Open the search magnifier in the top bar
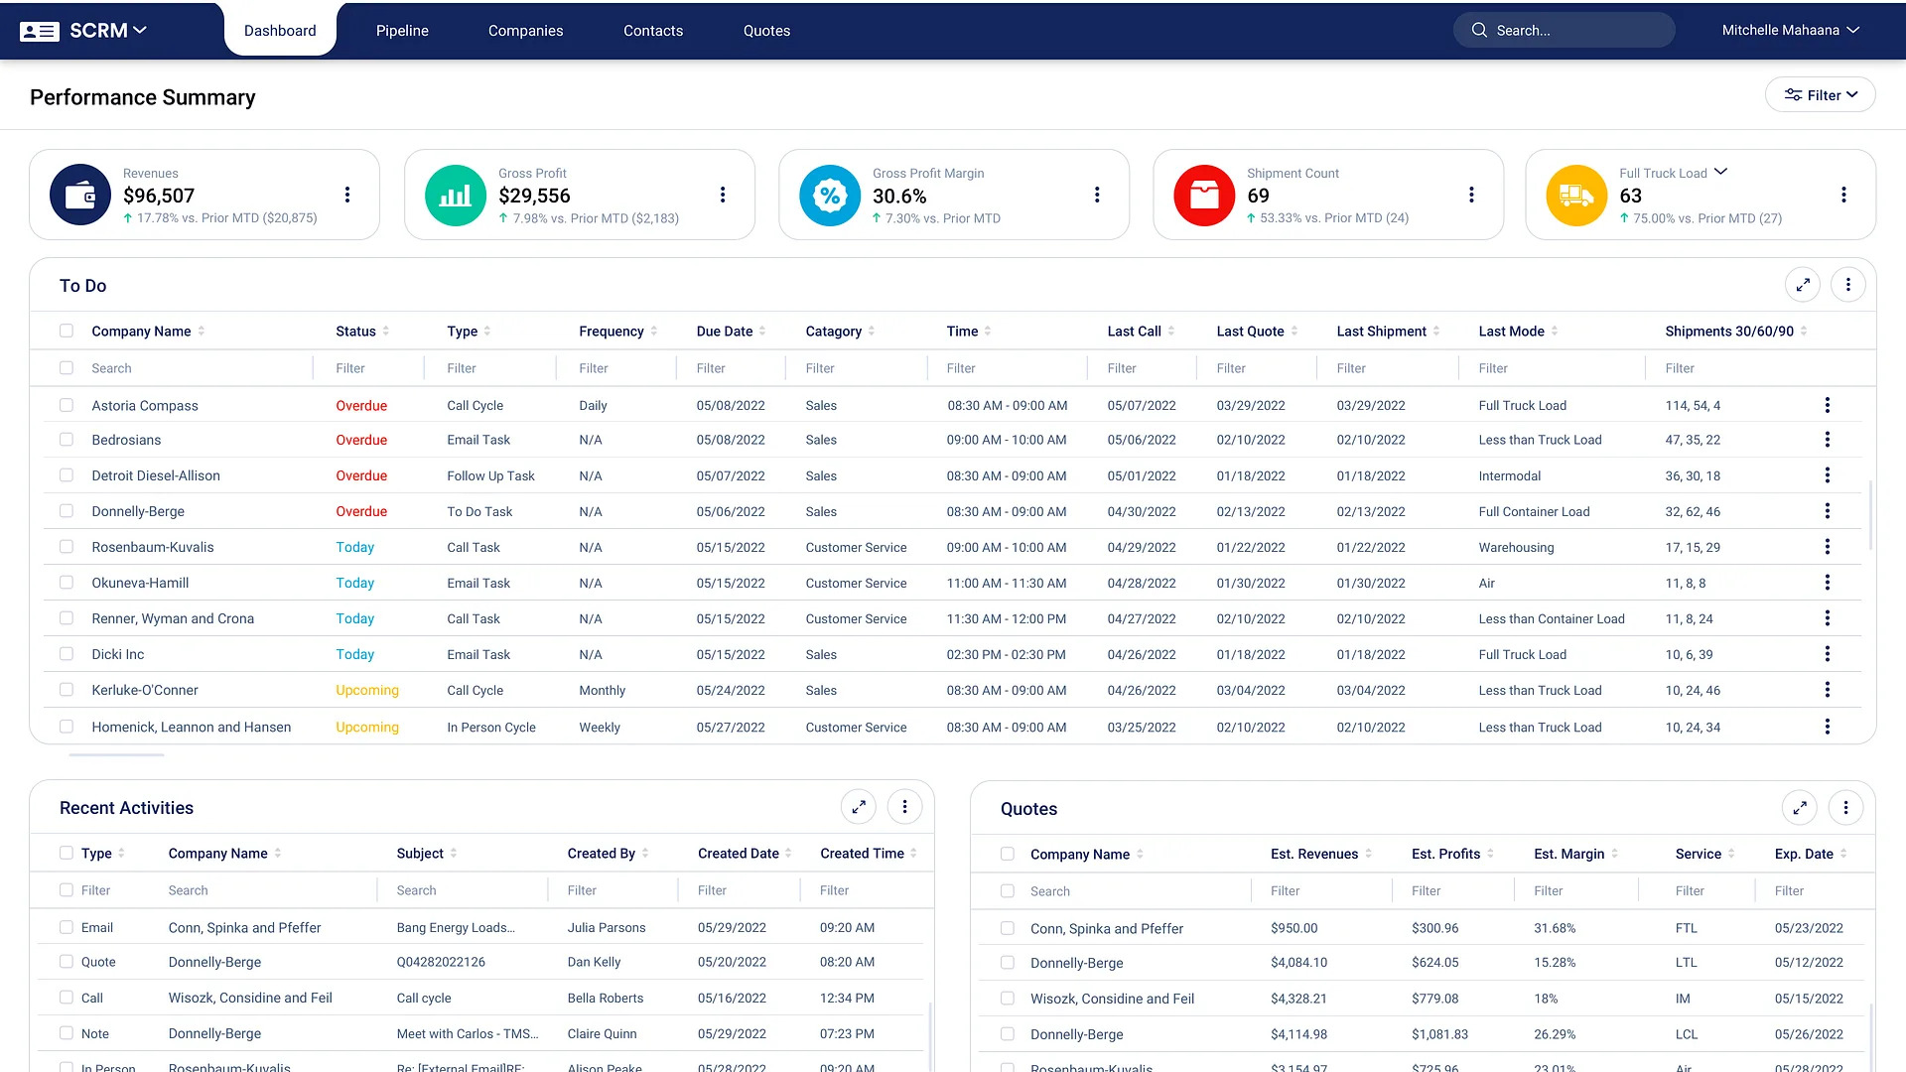Image resolution: width=1906 pixels, height=1072 pixels. click(1479, 30)
